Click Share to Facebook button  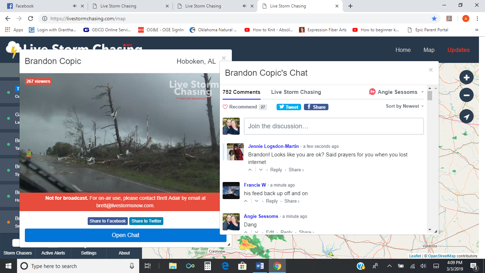tap(108, 221)
